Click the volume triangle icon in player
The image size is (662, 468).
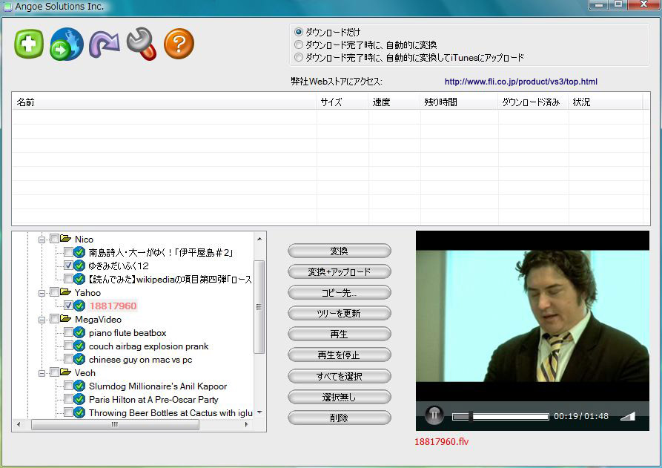coord(628,417)
